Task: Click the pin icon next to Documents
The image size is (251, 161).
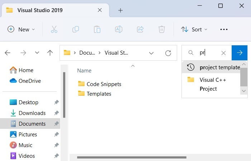Action: click(56, 124)
